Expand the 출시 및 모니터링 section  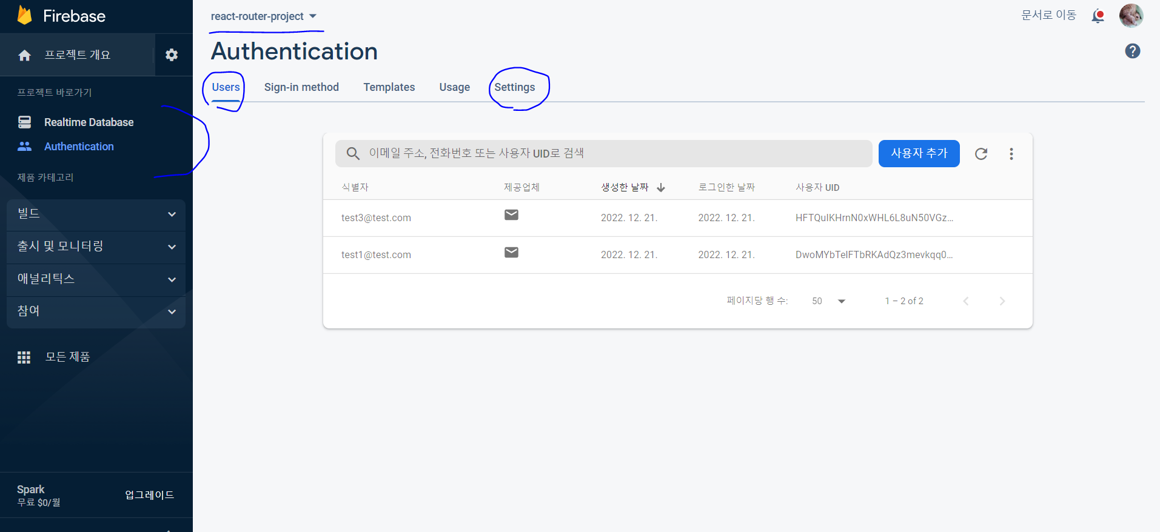click(96, 247)
